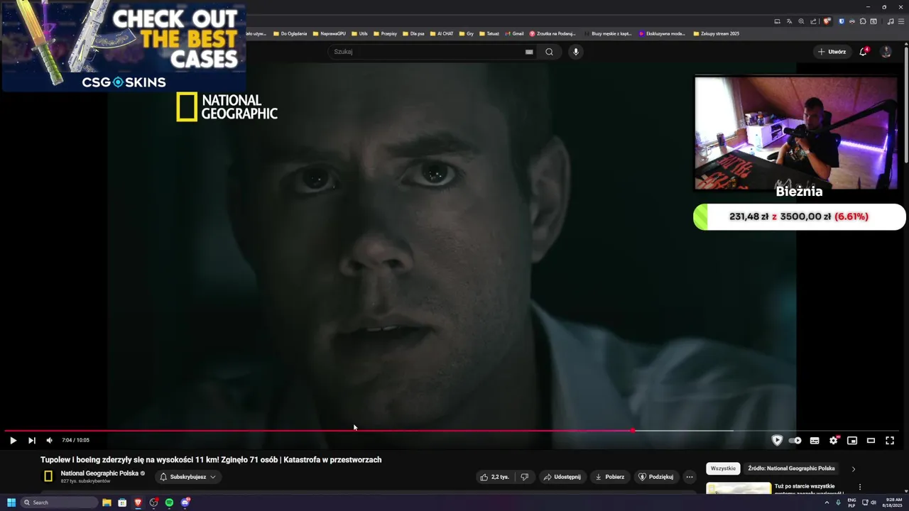Viewport: 909px width, 511px height.
Task: Select the Wszystkie filter chip
Action: click(x=723, y=468)
